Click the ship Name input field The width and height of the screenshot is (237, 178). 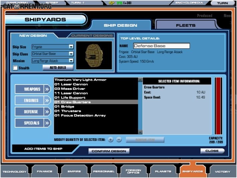point(162,46)
